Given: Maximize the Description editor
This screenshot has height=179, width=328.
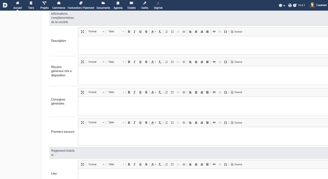Looking at the screenshot, I should (x=82, y=32).
